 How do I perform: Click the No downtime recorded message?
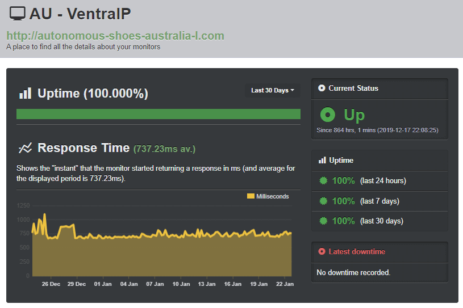pos(353,272)
